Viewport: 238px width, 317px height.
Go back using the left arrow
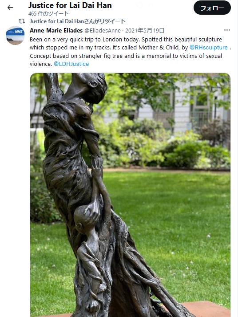(x=10, y=8)
